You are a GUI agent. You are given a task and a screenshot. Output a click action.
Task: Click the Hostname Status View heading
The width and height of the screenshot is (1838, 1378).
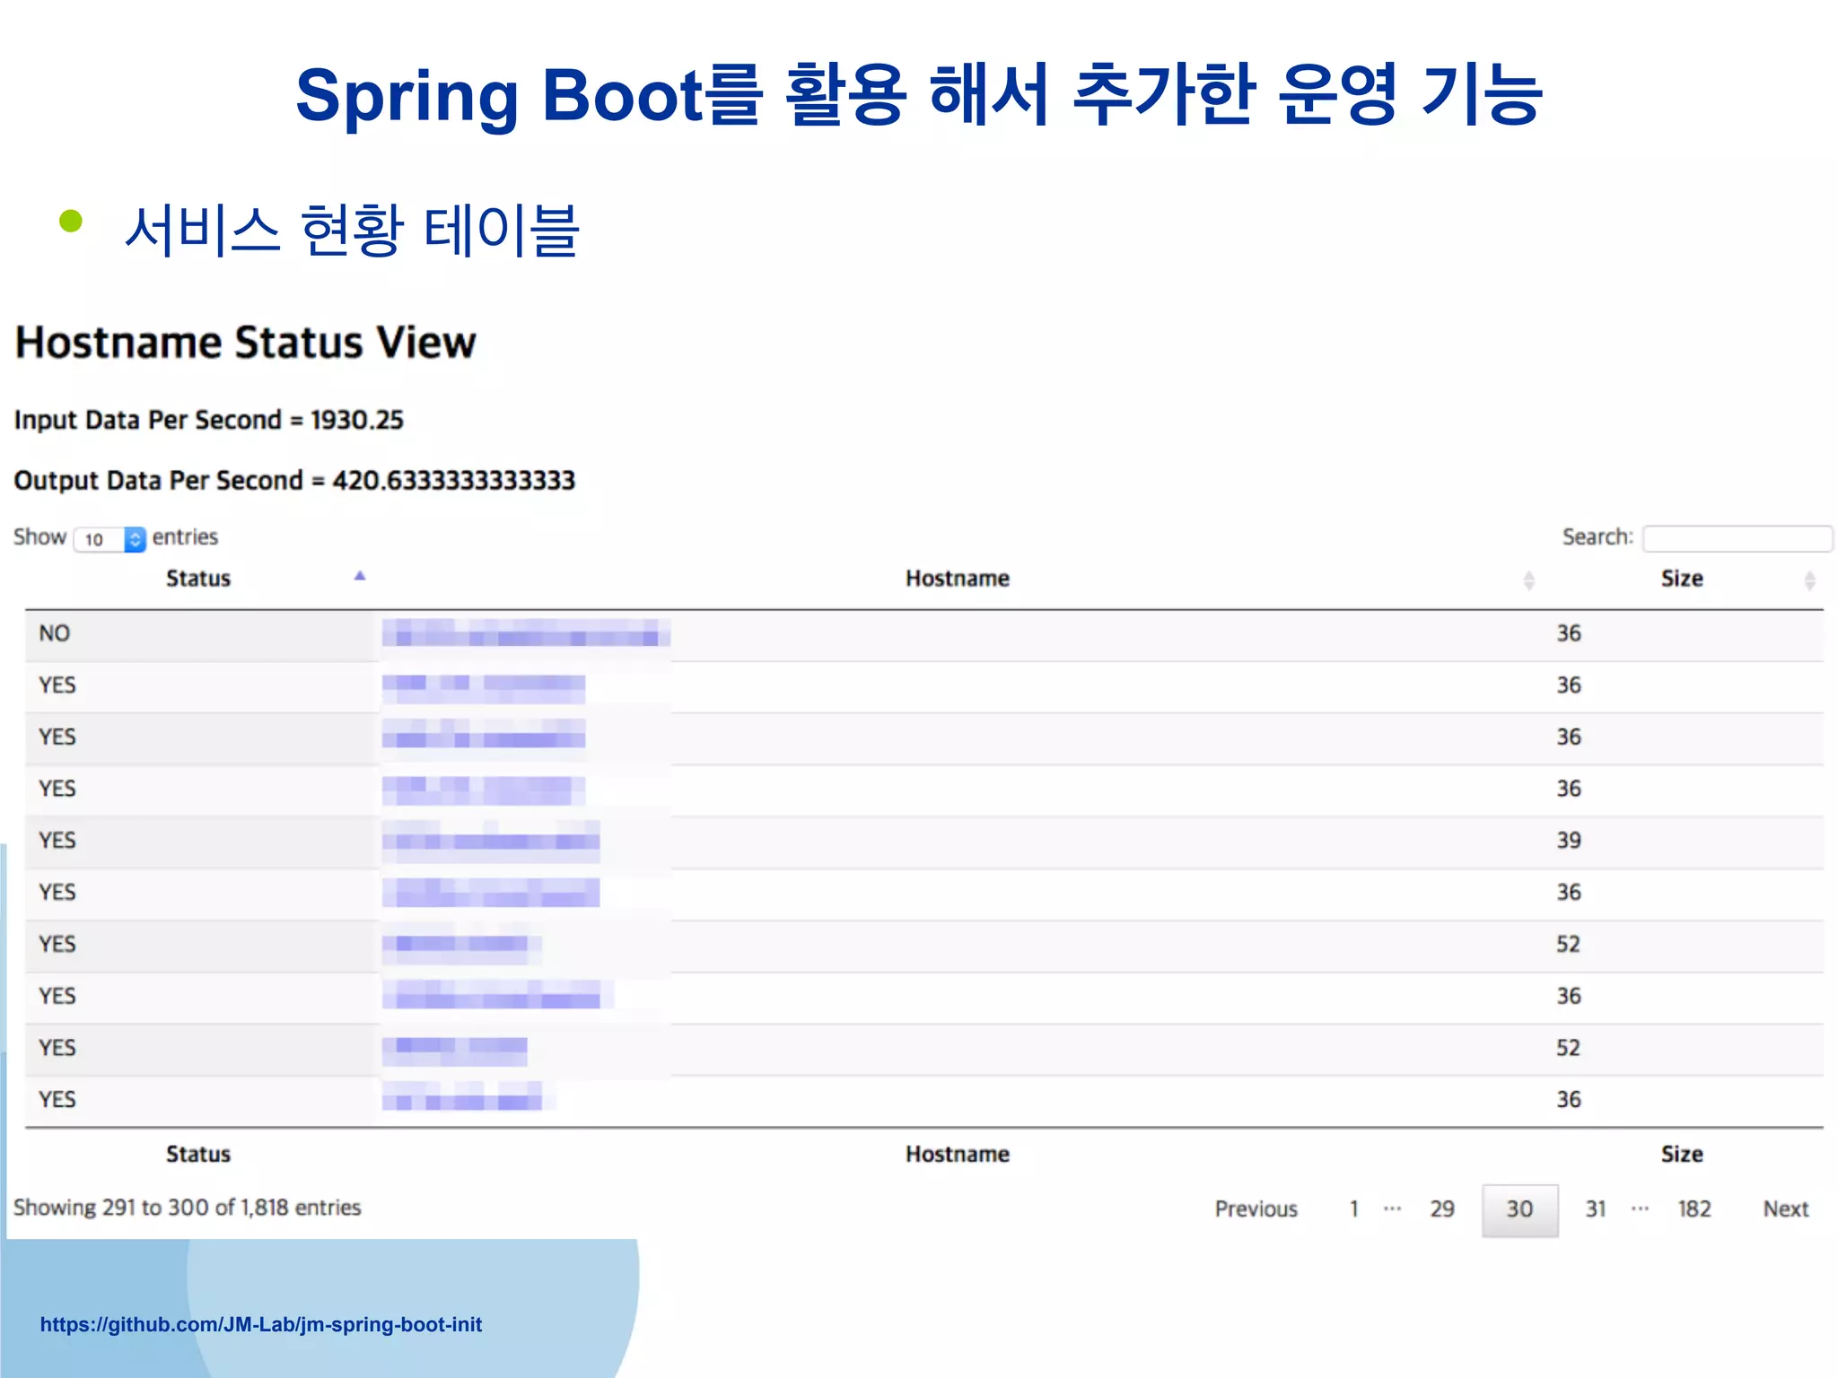(x=245, y=342)
